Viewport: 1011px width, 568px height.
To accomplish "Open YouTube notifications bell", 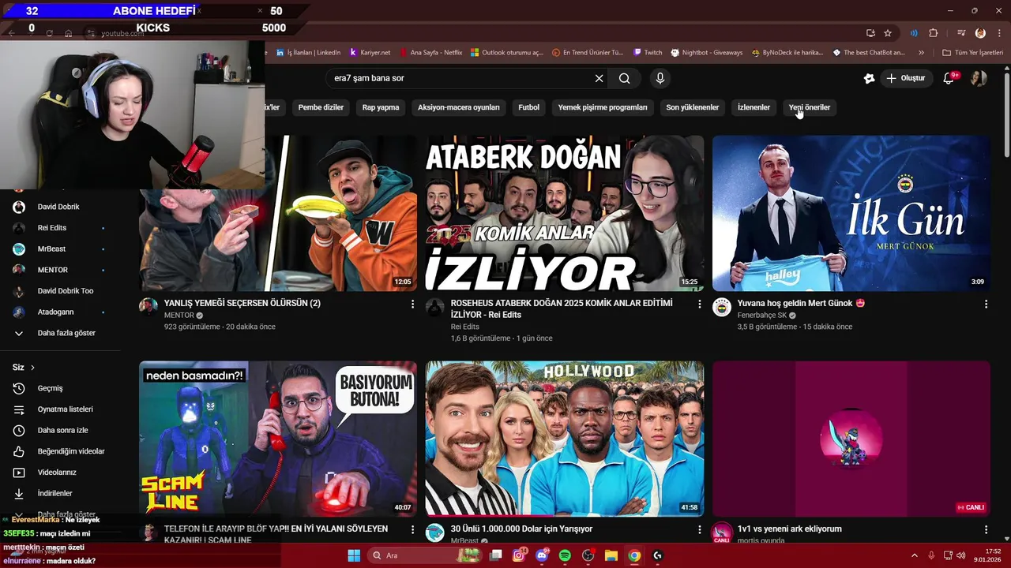I will (950, 78).
